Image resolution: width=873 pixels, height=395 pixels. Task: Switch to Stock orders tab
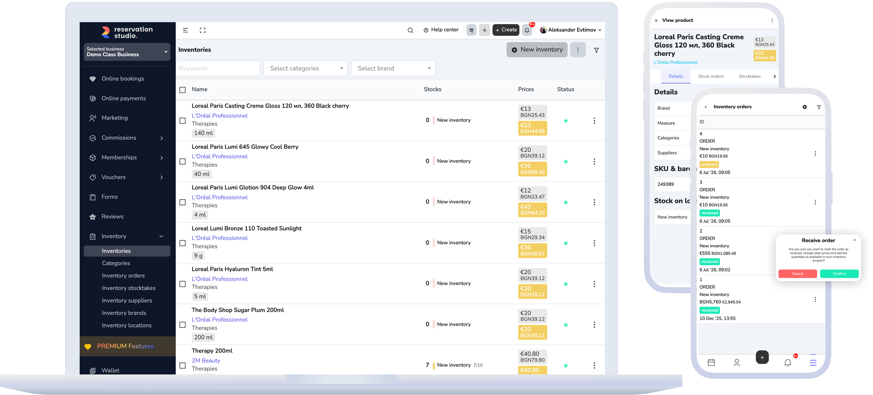(711, 77)
